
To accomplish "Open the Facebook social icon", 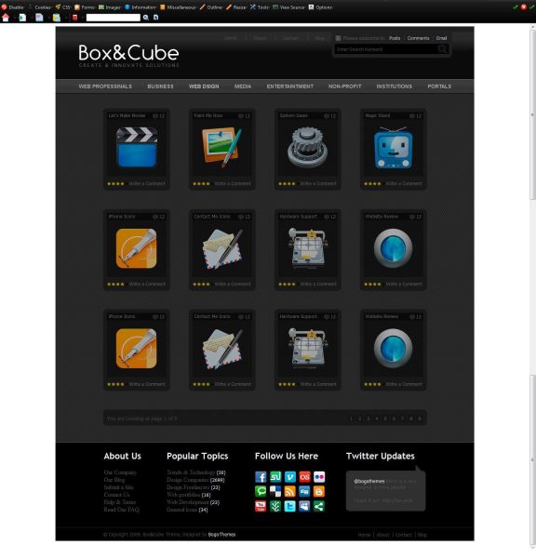I will [x=261, y=477].
